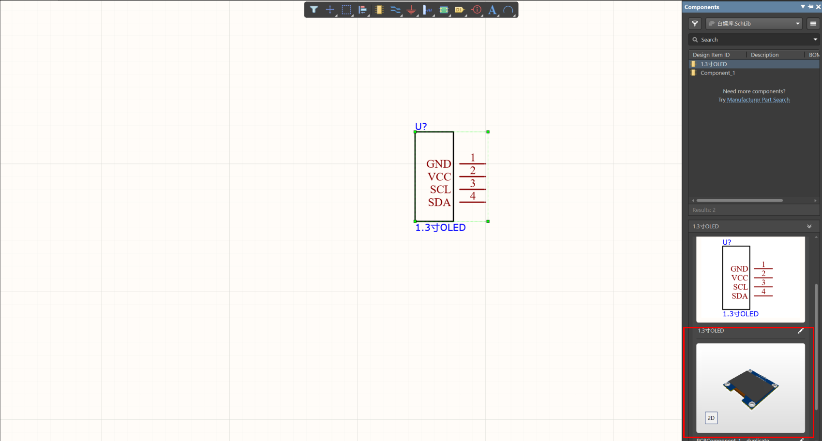Edit the 1.3寸OLED footprint via pencil button
The image size is (822, 441).
pos(801,331)
